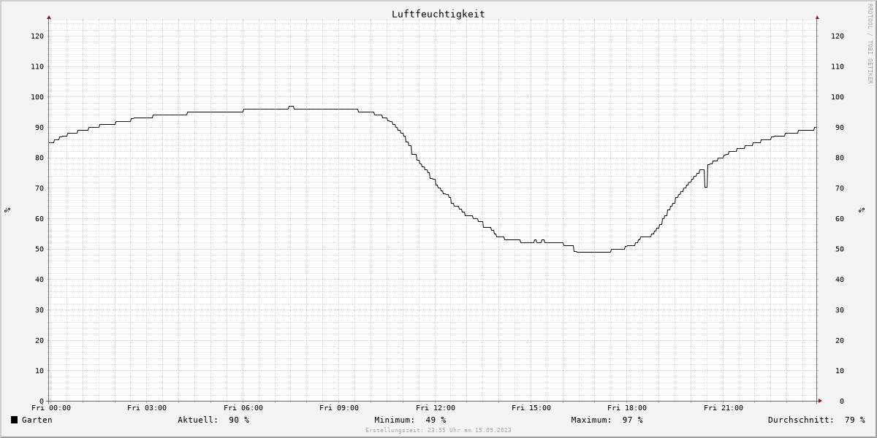
Task: Select the Aktuell: 90 % value
Action: point(213,420)
